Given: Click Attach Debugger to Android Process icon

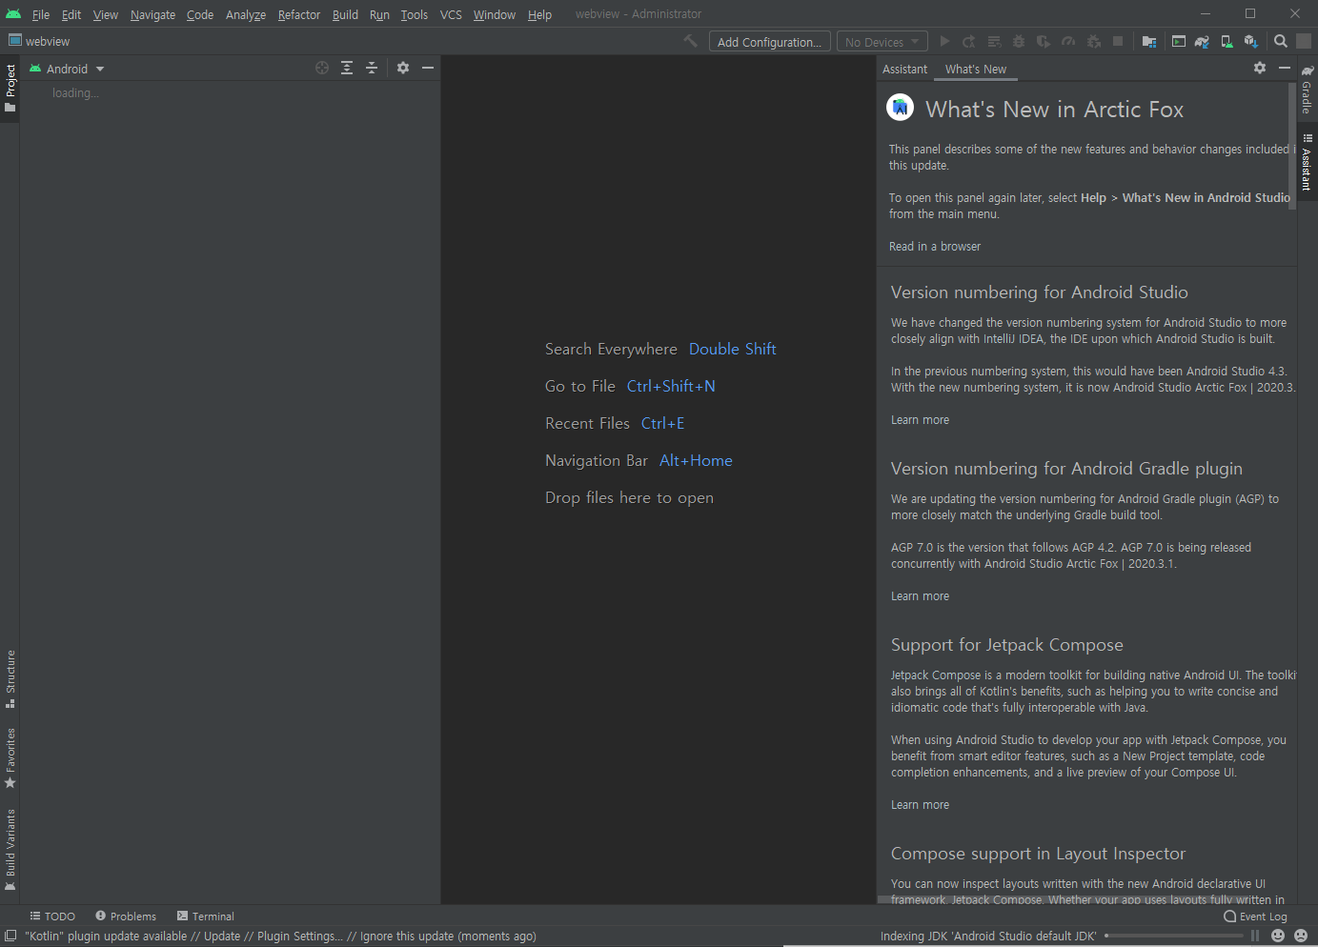Looking at the screenshot, I should point(1093,41).
